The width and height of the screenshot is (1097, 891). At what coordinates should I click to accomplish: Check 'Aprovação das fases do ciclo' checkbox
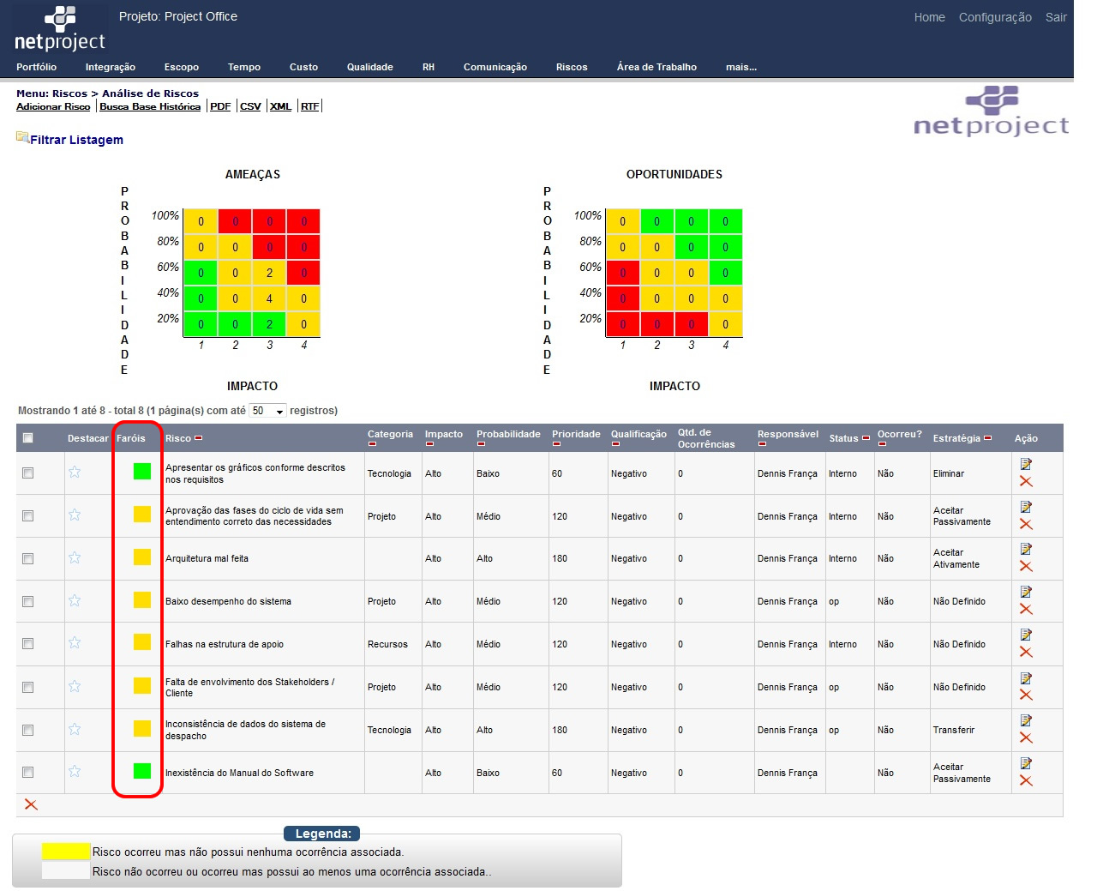point(27,515)
